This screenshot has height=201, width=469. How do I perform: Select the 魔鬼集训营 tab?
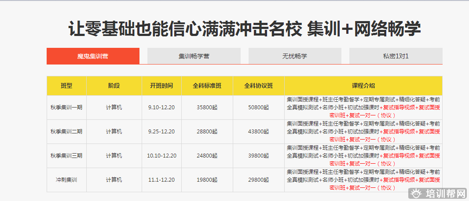93,56
